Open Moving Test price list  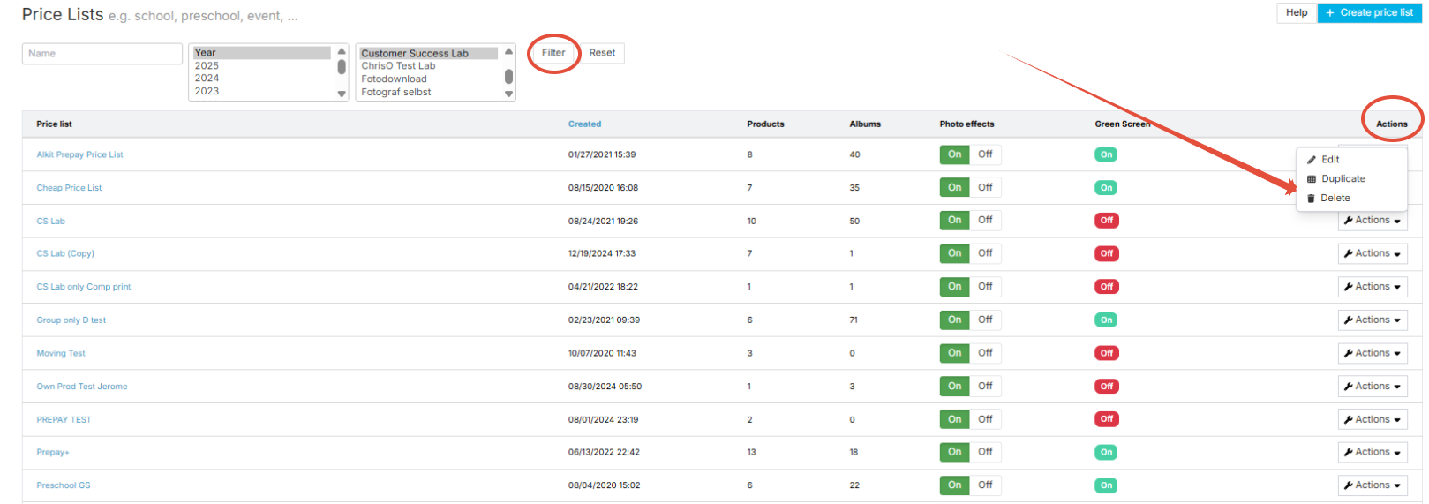(61, 353)
